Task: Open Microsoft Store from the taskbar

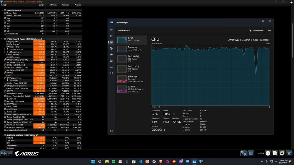Action: click(134, 161)
